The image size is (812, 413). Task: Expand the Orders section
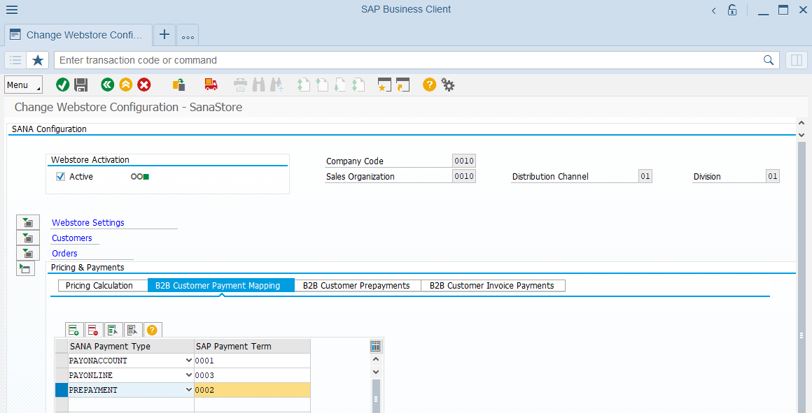tap(28, 253)
